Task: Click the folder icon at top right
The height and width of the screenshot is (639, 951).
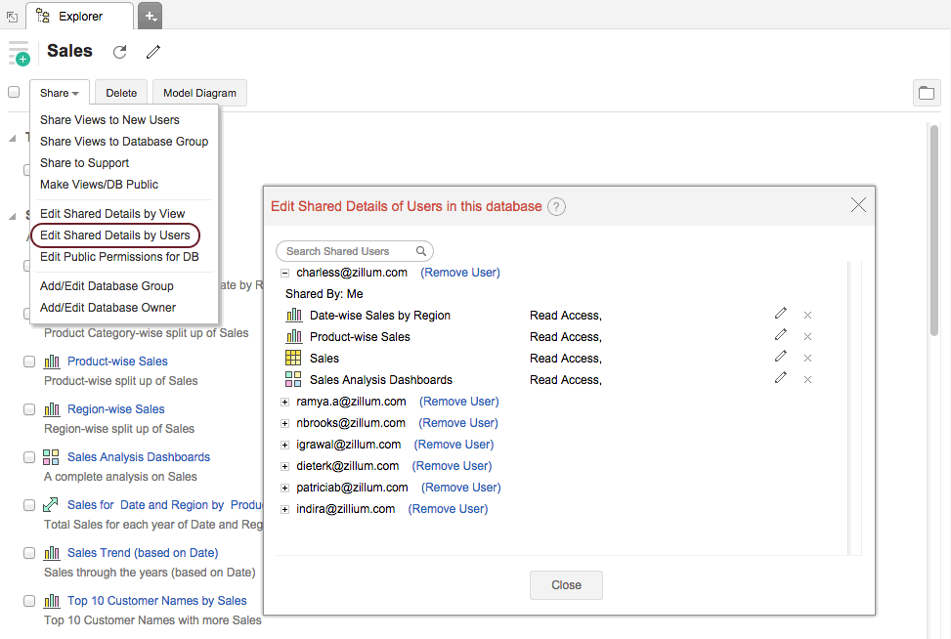Action: point(927,93)
